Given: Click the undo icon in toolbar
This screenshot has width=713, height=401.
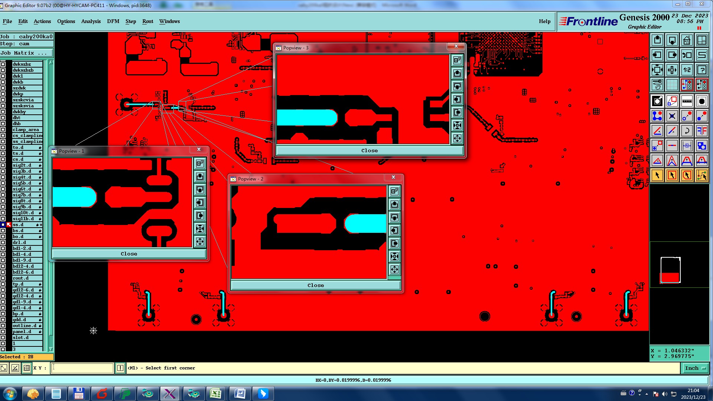Looking at the screenshot, I should point(687,131).
